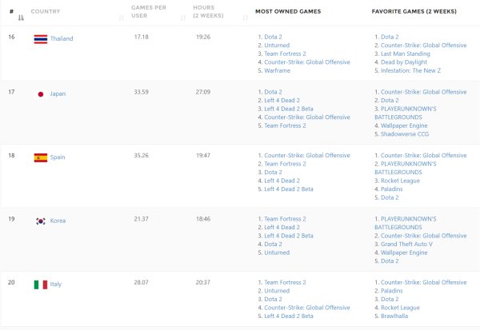Viewport: 480px width, 330px height.
Task: Open the Thailand country link
Action: coord(62,38)
